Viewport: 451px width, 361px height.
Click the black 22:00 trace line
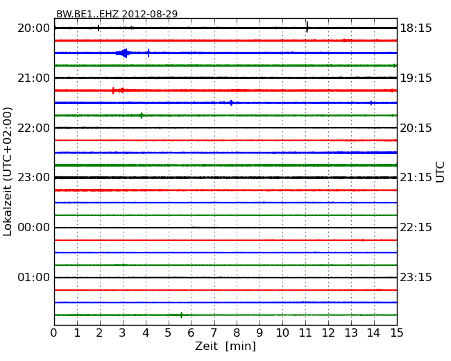click(x=226, y=128)
